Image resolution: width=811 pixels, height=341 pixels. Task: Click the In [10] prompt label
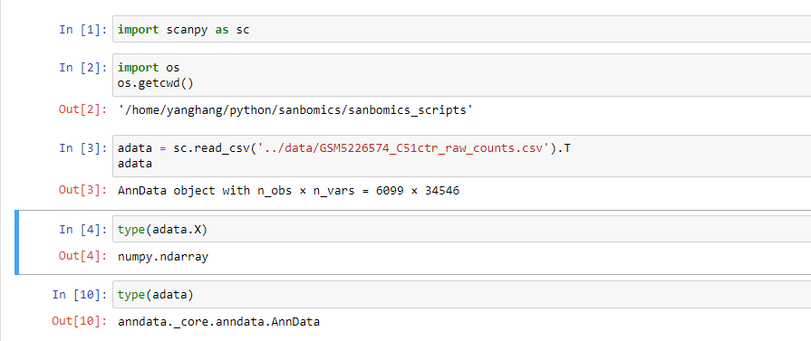[x=80, y=295]
